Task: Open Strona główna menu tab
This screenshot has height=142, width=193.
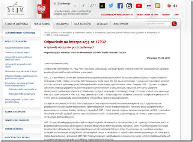Action: (17, 24)
